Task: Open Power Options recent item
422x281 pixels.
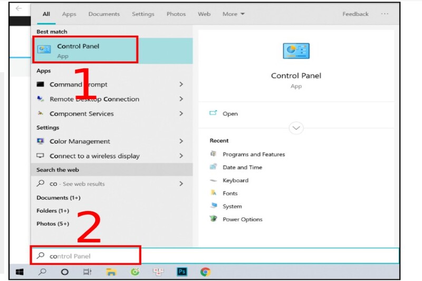Action: click(243, 219)
